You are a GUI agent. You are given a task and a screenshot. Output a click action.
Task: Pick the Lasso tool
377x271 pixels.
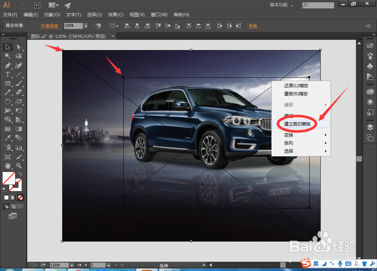coord(19,56)
